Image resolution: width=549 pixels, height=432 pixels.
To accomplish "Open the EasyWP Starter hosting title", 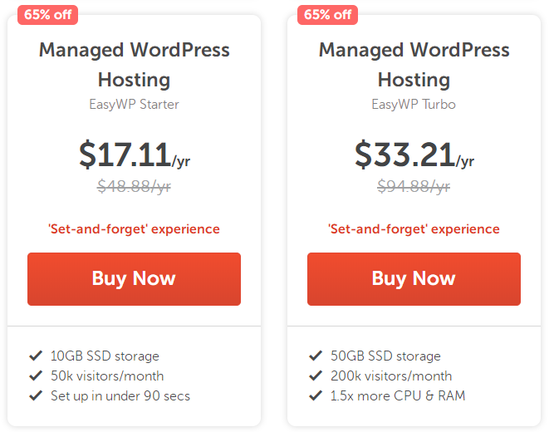I will coord(134,64).
